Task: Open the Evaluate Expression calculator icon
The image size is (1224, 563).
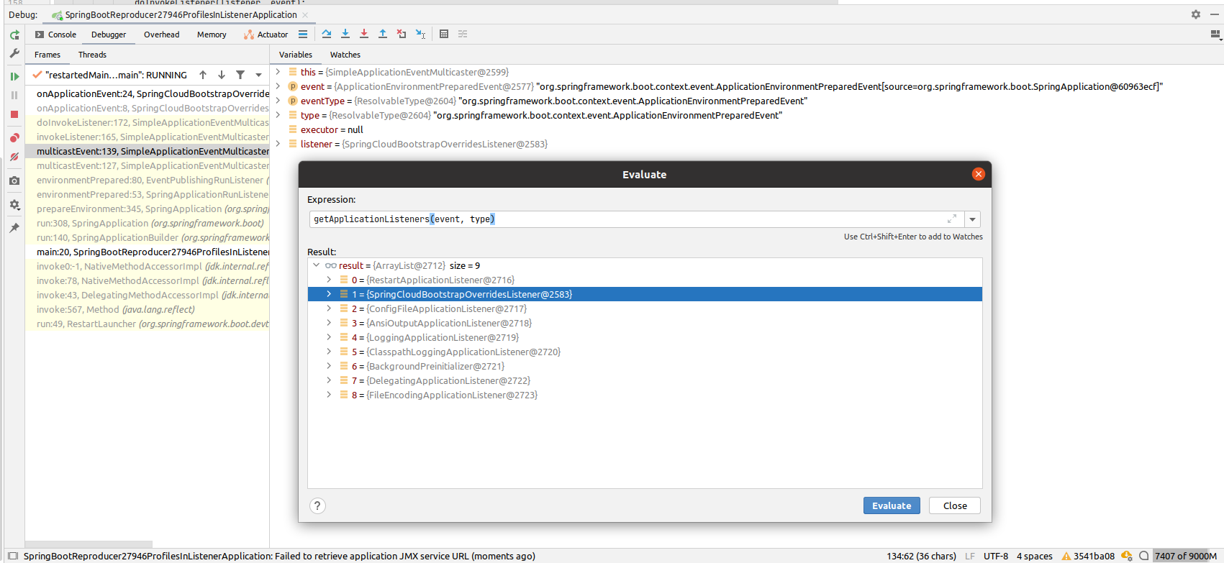Action: pyautogui.click(x=444, y=34)
